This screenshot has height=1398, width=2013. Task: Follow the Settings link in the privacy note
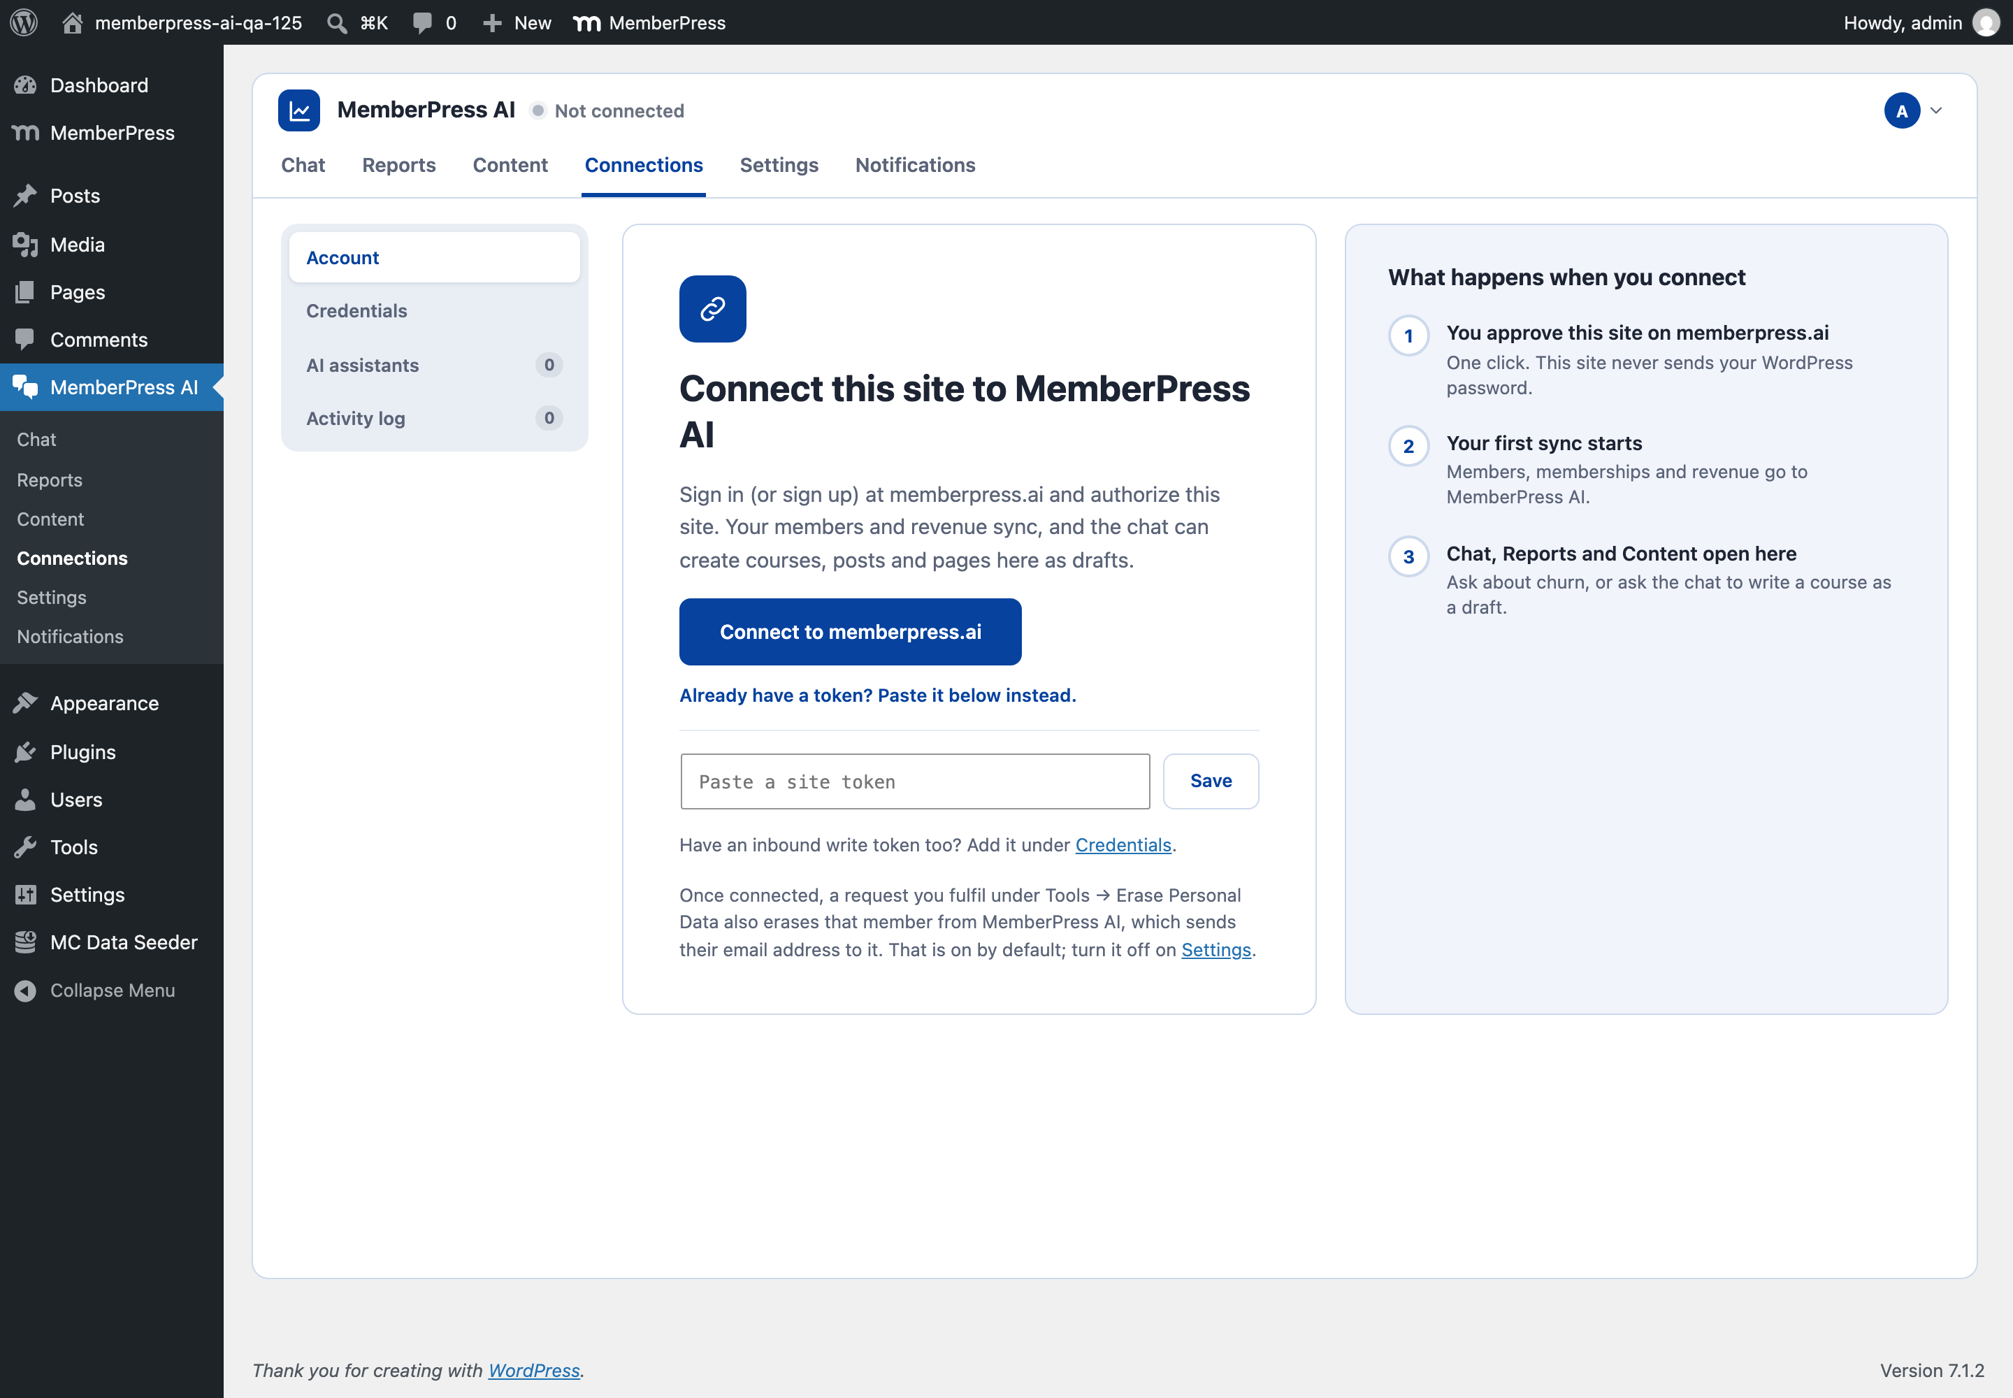point(1216,949)
